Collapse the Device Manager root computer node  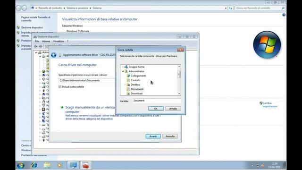point(36,52)
